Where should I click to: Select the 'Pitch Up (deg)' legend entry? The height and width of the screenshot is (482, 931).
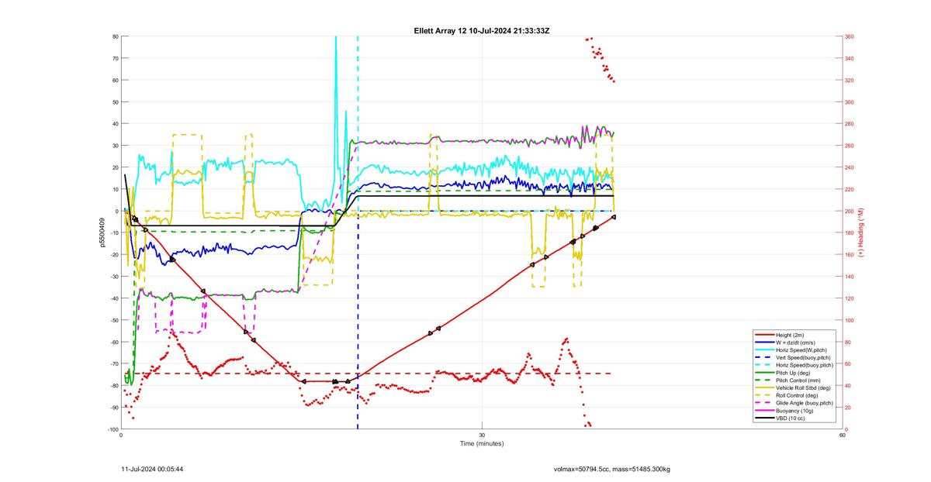tap(794, 373)
